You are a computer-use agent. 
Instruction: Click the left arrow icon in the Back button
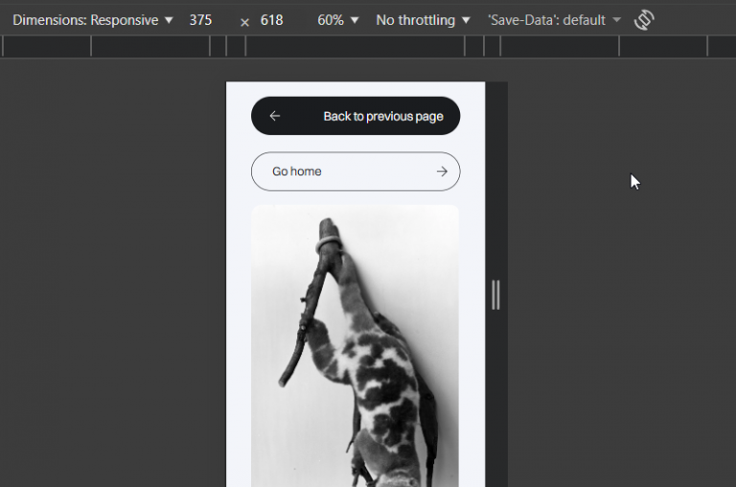click(x=275, y=116)
